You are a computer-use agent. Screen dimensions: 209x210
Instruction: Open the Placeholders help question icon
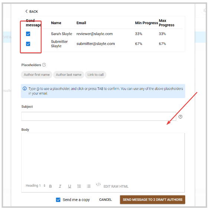tap(44, 65)
